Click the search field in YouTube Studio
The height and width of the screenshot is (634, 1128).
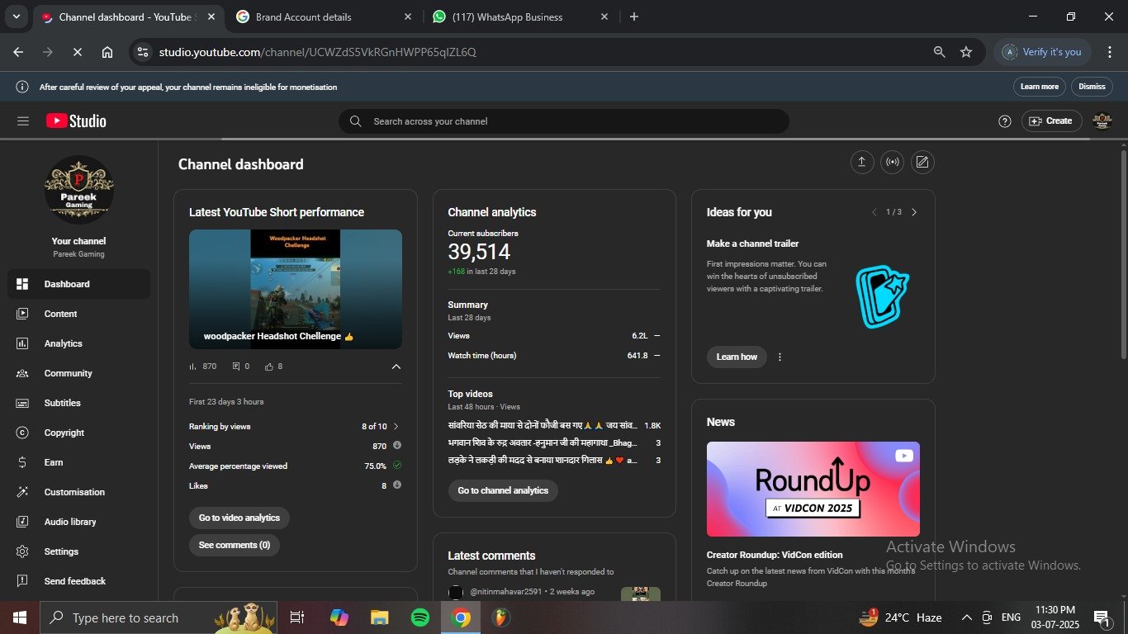[564, 121]
